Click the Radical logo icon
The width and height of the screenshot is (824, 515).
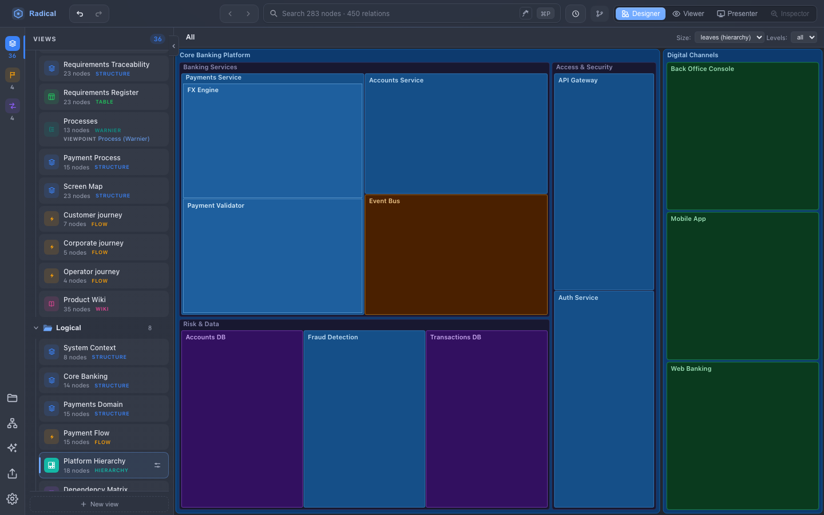(x=18, y=14)
